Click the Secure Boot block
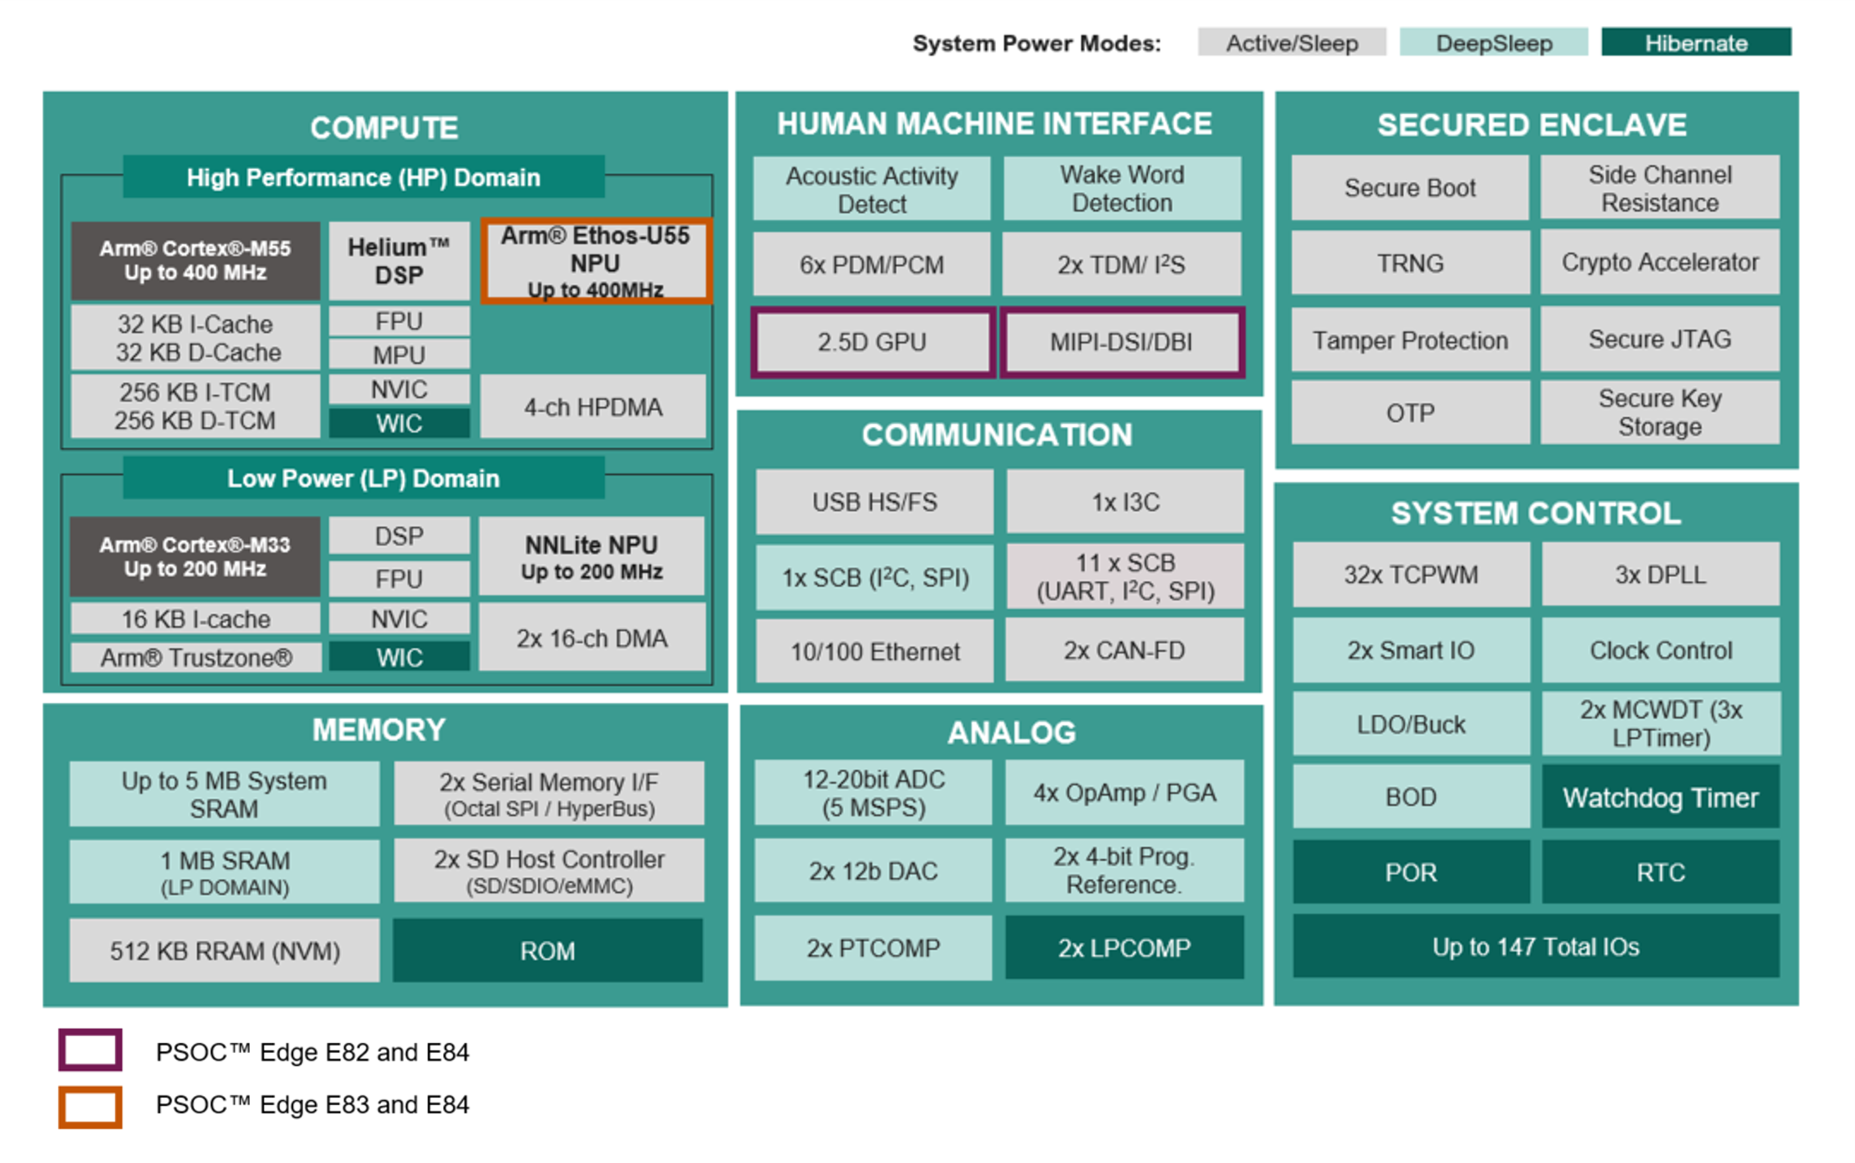The width and height of the screenshot is (1855, 1163). [1409, 188]
